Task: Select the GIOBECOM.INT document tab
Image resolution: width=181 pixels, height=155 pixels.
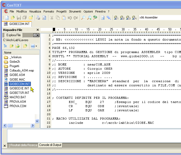Action: pos(17,24)
